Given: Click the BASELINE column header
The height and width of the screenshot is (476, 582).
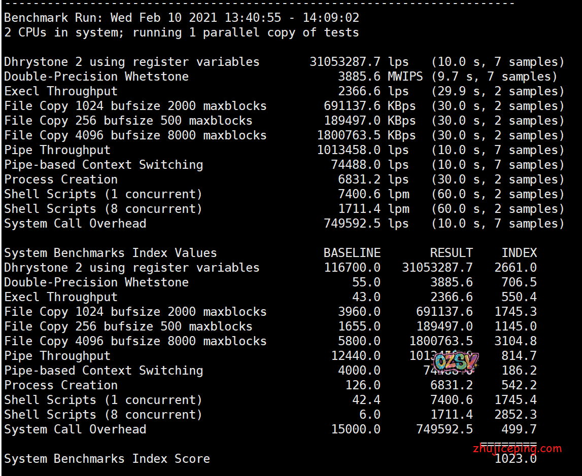Looking at the screenshot, I should pos(352,253).
